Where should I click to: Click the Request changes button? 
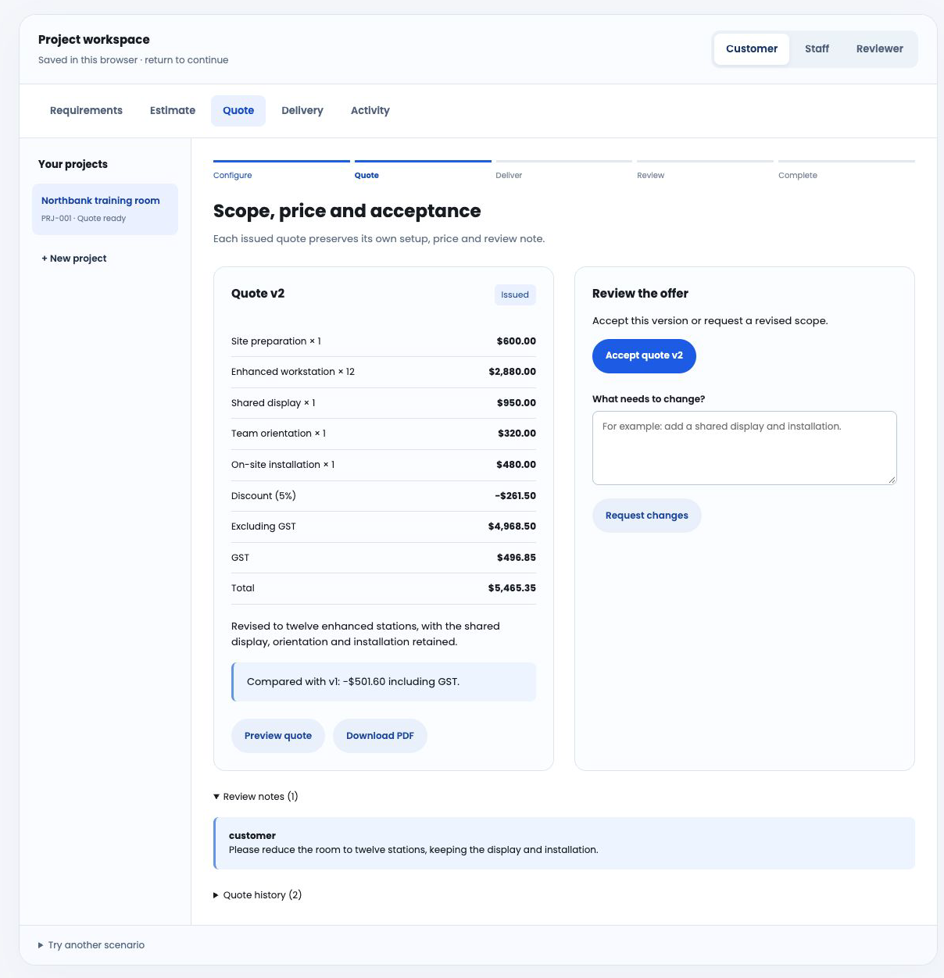(646, 516)
